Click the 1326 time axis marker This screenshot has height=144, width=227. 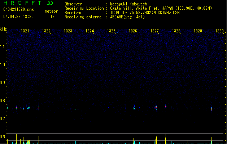point(133,31)
